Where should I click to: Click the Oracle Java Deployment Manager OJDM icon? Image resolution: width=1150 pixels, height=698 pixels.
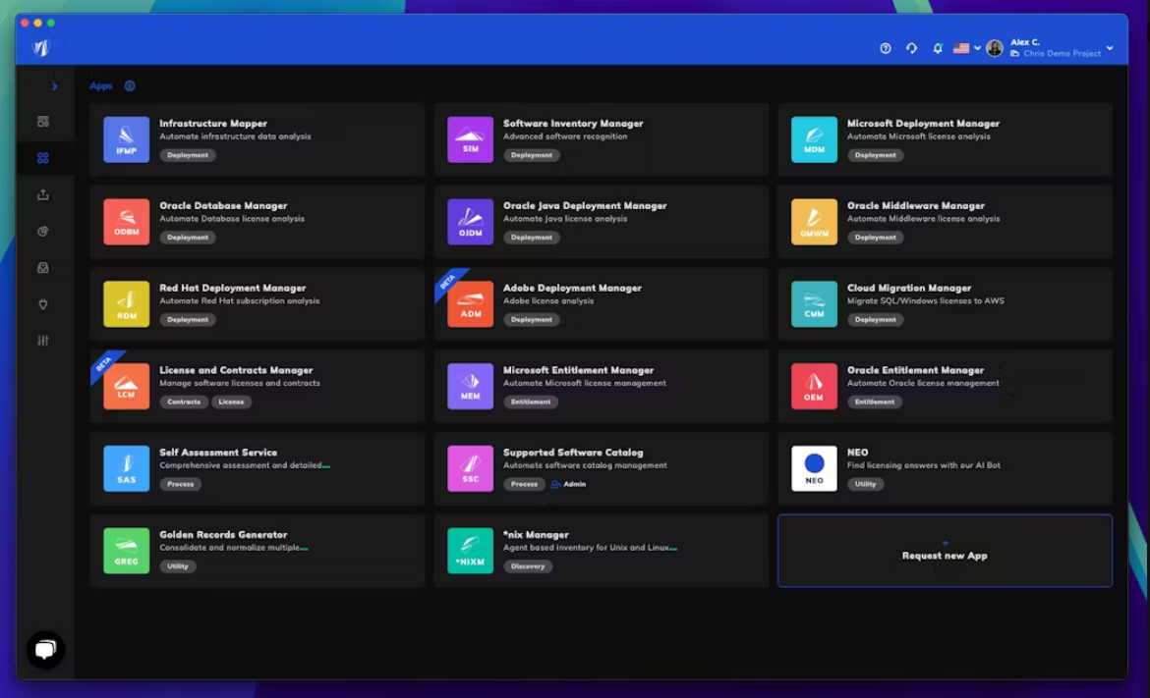[x=470, y=221]
